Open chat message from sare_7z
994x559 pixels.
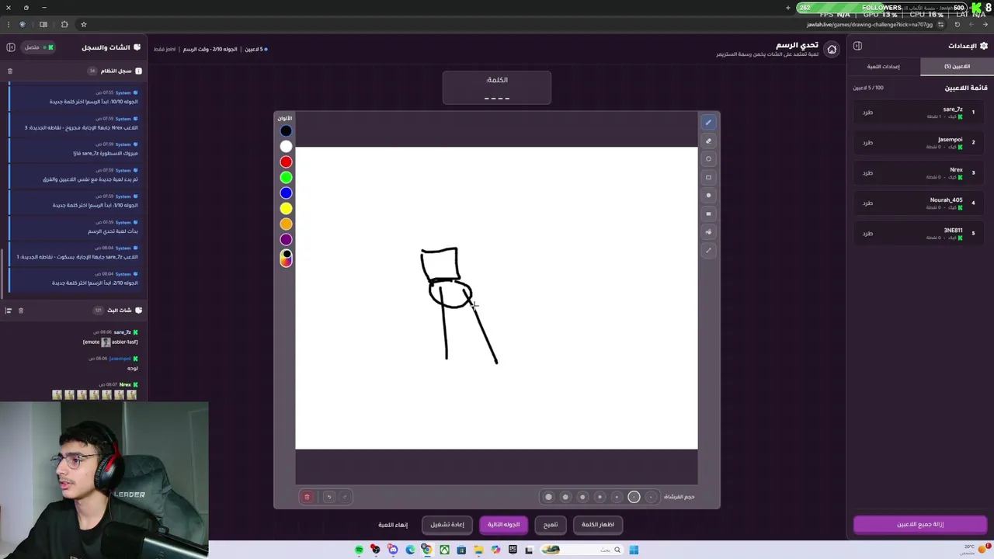(110, 337)
